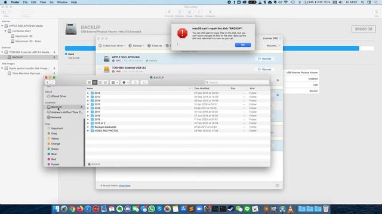Eject TOSHIBA External USB 3.0 Media in Disk Utility
Screen dimensions: 382x214
pos(54,52)
